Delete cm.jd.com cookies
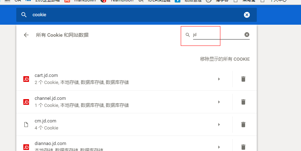Viewport: 301px width, 151px height. click(x=243, y=125)
